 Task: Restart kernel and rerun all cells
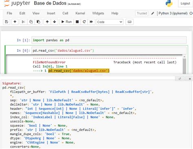click(x=91, y=22)
